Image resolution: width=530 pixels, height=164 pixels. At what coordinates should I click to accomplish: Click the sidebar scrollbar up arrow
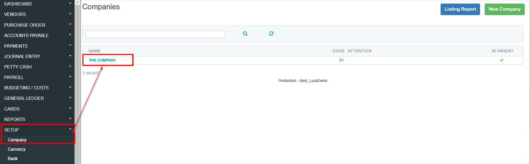78,2
